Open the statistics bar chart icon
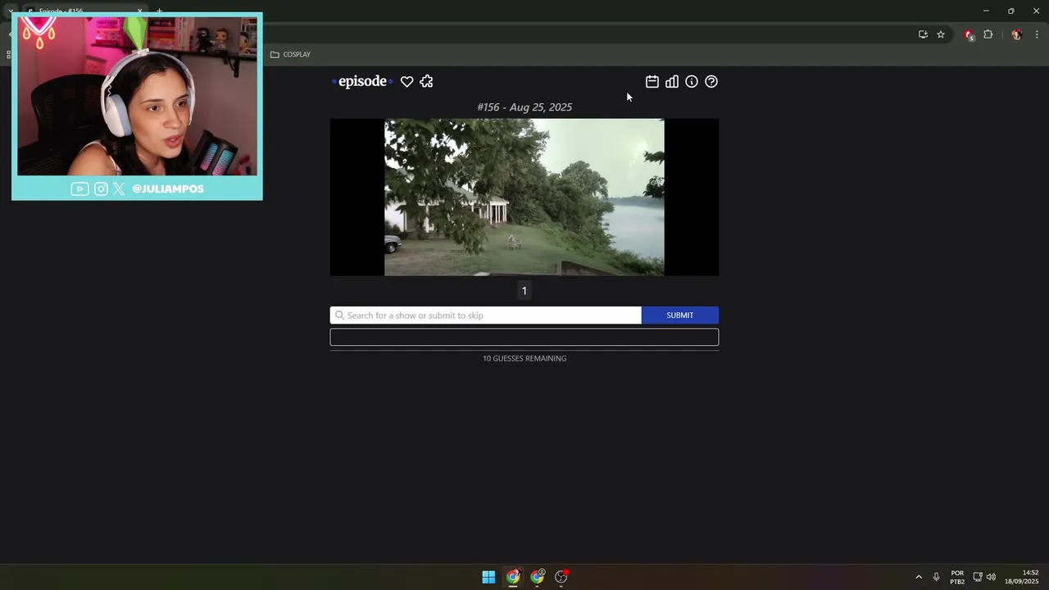This screenshot has width=1049, height=590. [672, 81]
